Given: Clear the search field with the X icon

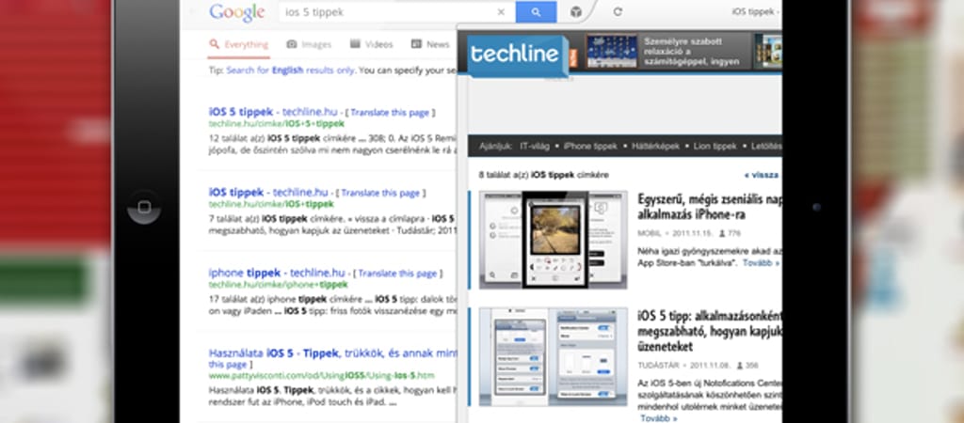Looking at the screenshot, I should pyautogui.click(x=501, y=12).
